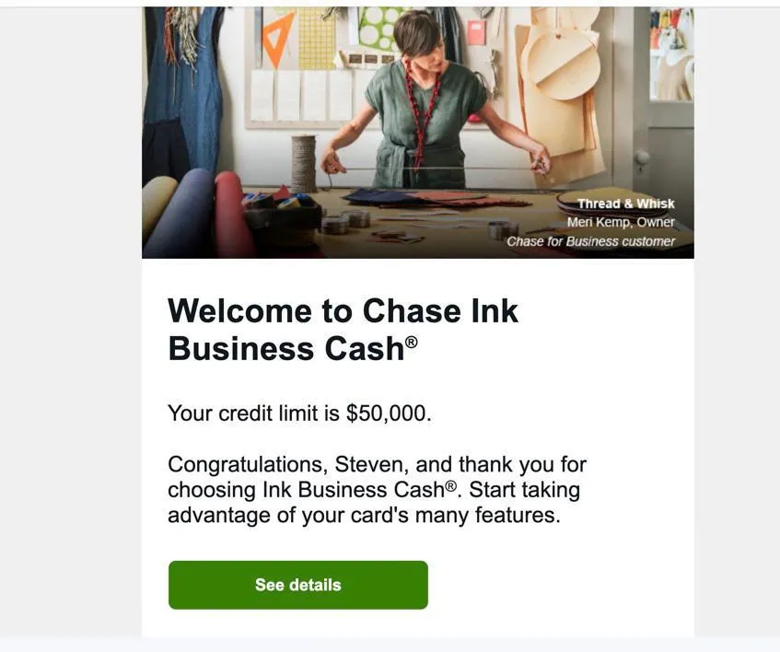Click the Welcome to Chase Ink heading
Screen dimensions: 780x652
(343, 311)
